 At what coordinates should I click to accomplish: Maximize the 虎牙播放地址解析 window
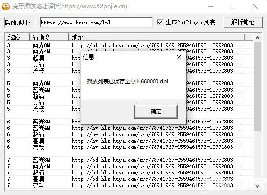point(233,7)
